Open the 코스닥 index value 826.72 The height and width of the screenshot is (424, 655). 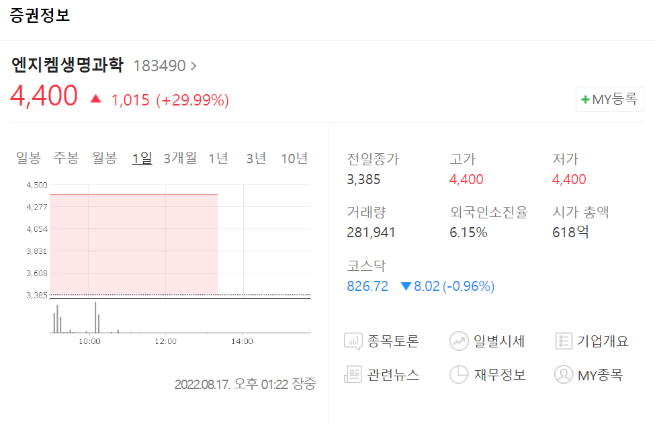367,286
